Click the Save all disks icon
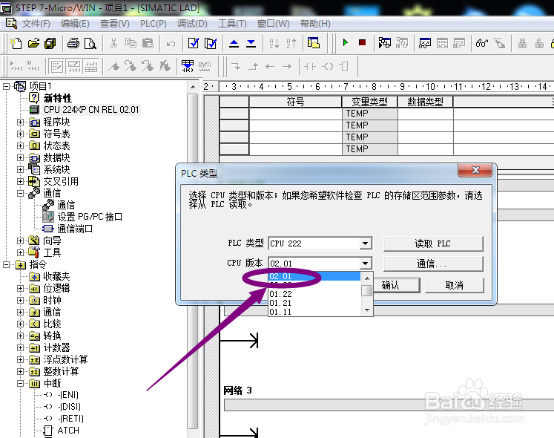554x438 pixels. click(50, 43)
